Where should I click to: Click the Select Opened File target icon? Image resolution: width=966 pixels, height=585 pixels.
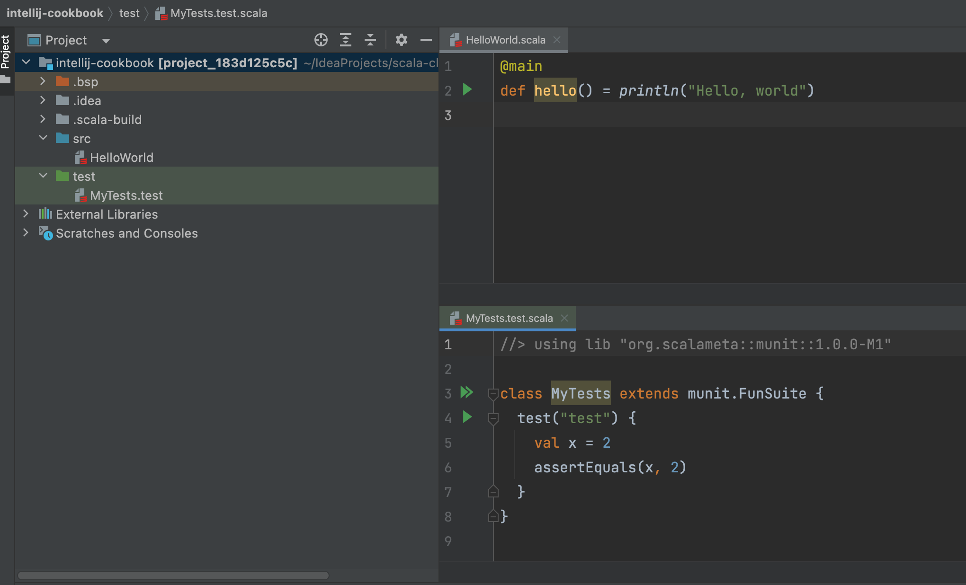(x=321, y=40)
